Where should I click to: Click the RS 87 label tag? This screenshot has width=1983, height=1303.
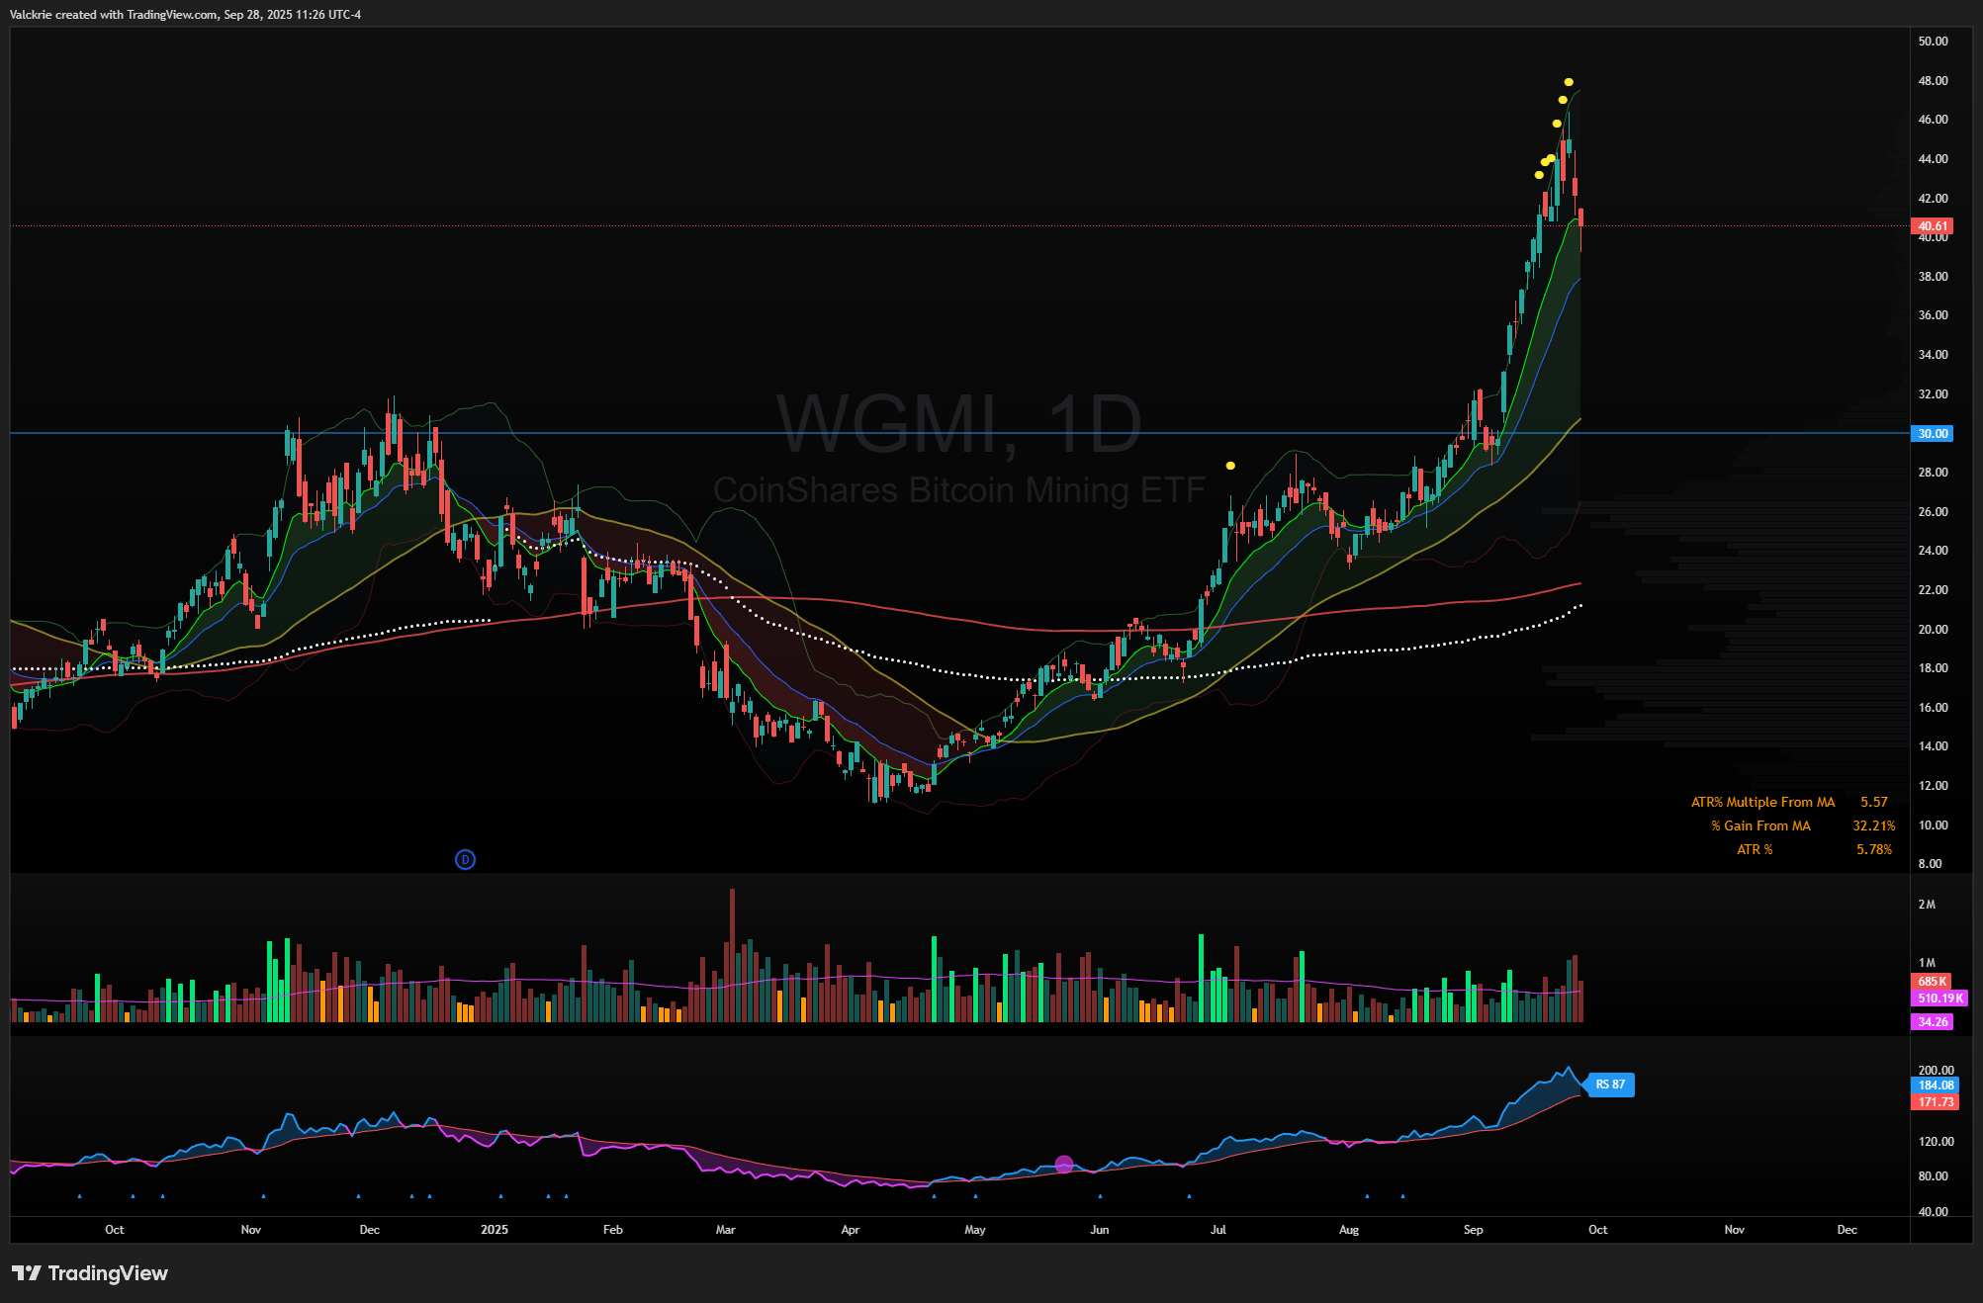(1609, 1085)
